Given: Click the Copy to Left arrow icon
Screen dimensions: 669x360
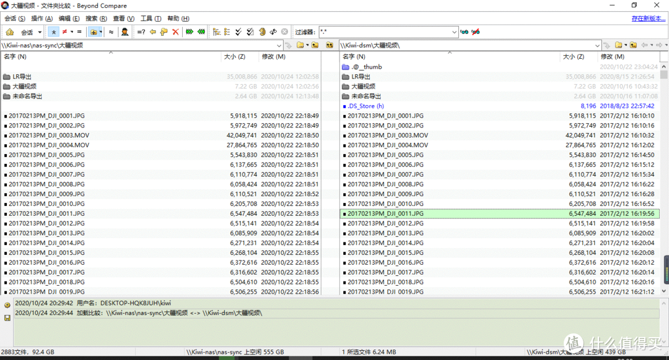Looking at the screenshot, I should click(x=153, y=32).
